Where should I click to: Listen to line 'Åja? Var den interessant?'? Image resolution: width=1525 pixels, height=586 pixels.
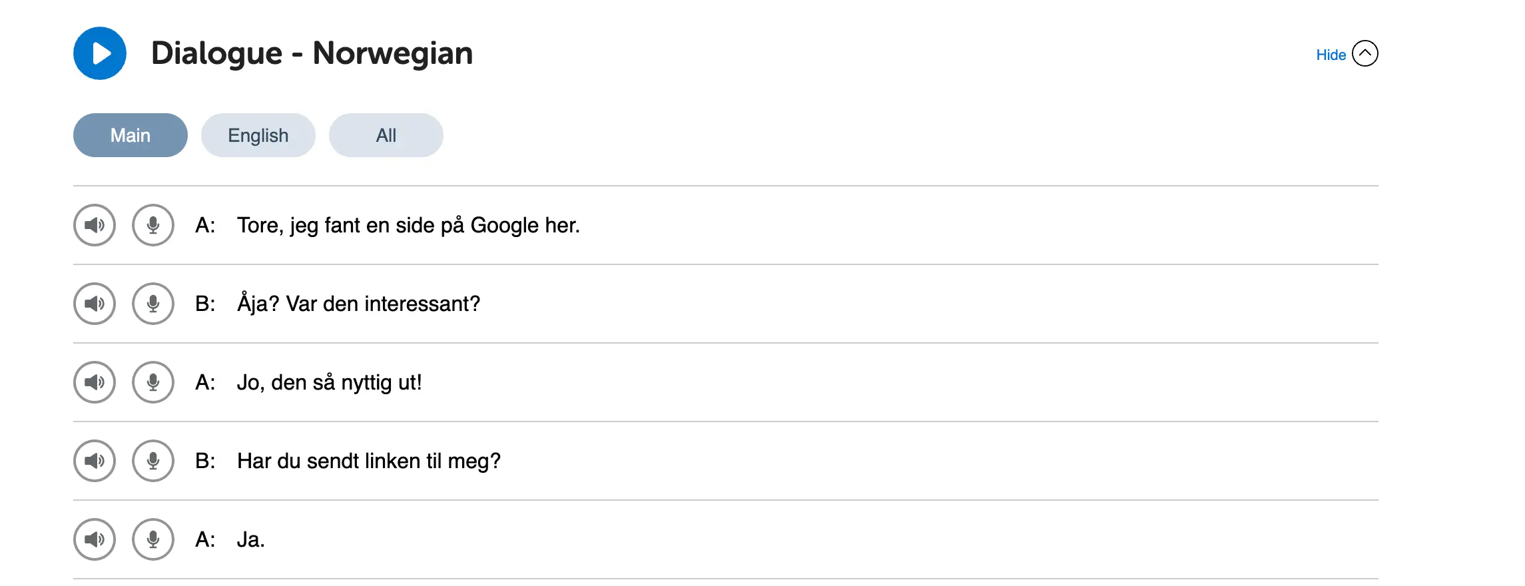pyautogui.click(x=95, y=304)
